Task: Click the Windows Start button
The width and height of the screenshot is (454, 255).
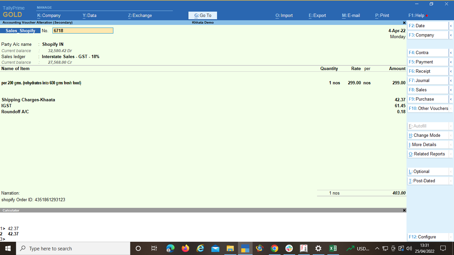Action: point(8,248)
